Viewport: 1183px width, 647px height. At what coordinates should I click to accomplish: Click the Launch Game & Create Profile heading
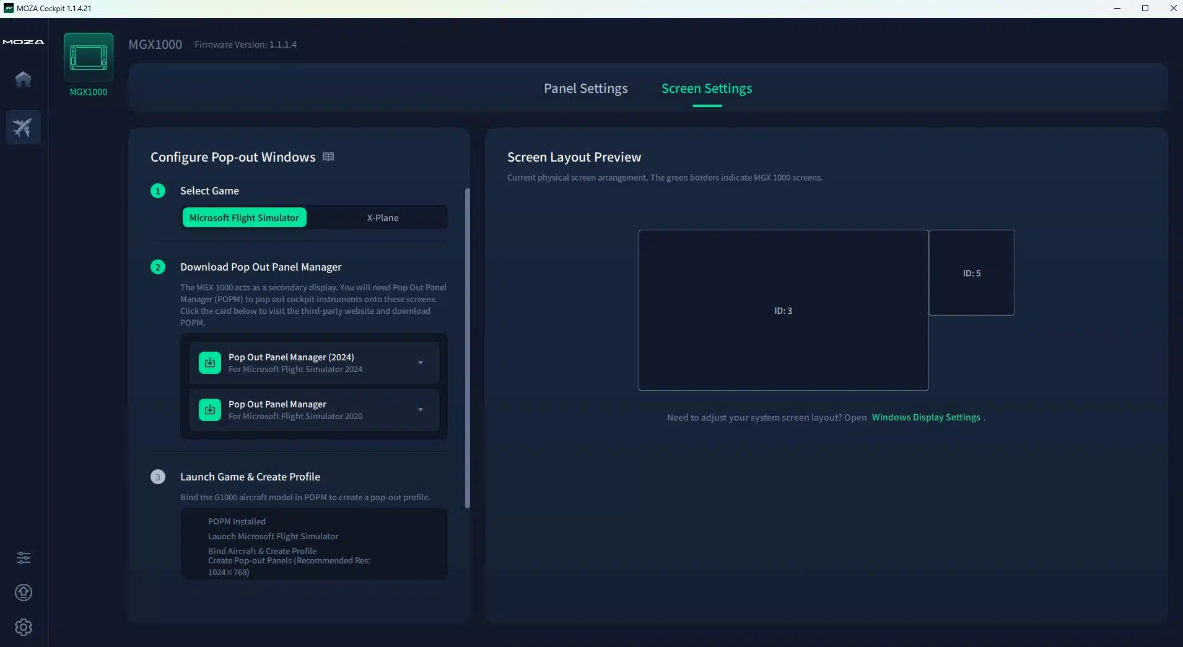(250, 477)
